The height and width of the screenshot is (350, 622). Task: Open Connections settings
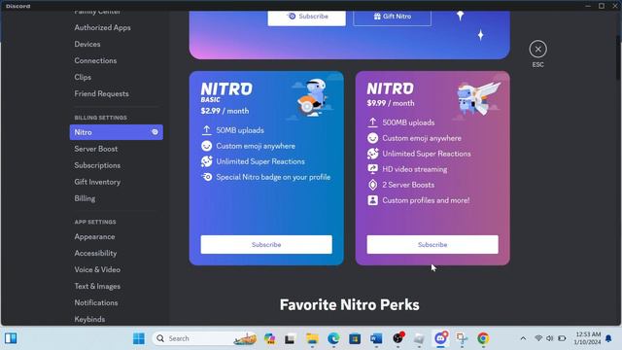95,60
